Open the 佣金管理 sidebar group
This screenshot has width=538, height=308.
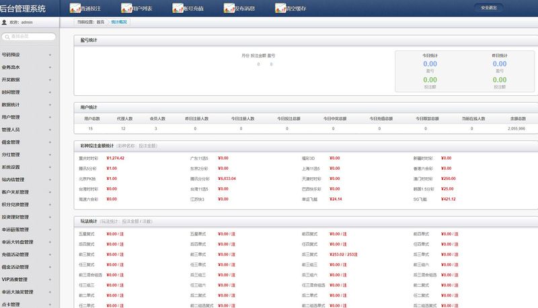point(50,142)
